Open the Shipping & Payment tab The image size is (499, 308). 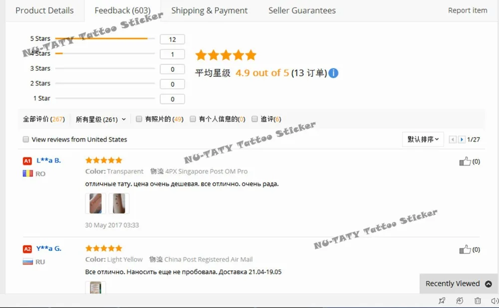(210, 10)
